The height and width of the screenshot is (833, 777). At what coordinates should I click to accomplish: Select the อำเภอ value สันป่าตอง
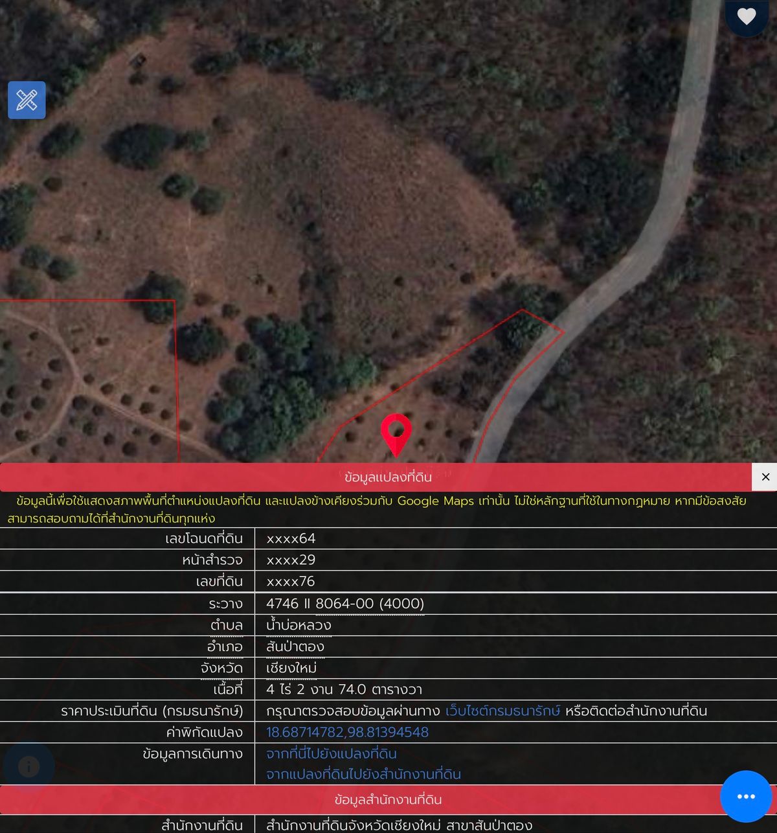point(295,646)
